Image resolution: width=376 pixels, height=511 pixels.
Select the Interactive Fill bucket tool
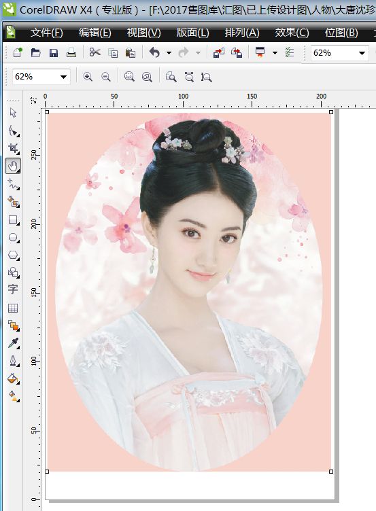(x=13, y=396)
